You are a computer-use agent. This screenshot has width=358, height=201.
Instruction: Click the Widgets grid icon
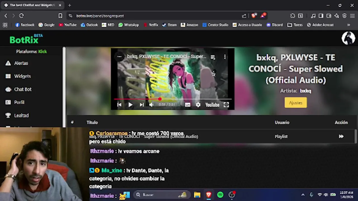click(8, 76)
